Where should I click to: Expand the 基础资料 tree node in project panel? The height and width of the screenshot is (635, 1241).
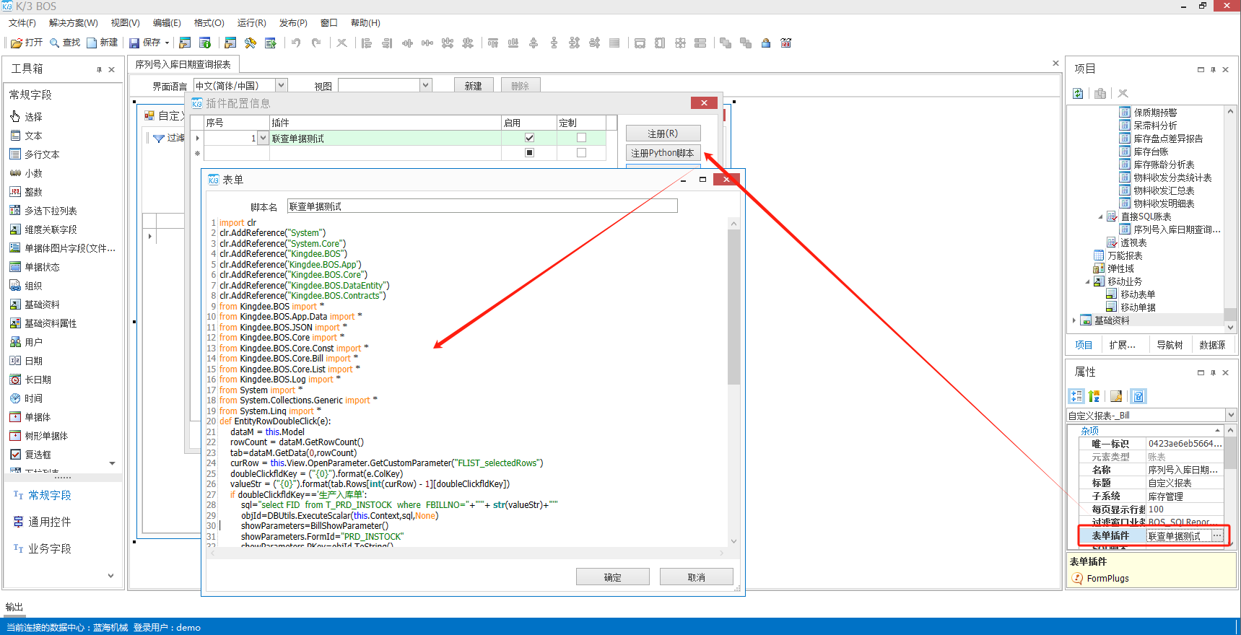point(1074,320)
